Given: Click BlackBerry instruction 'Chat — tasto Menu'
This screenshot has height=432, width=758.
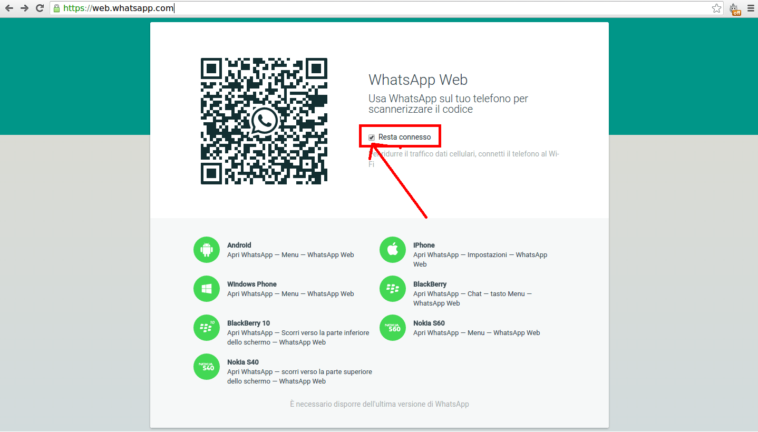Looking at the screenshot, I should 496,293.
